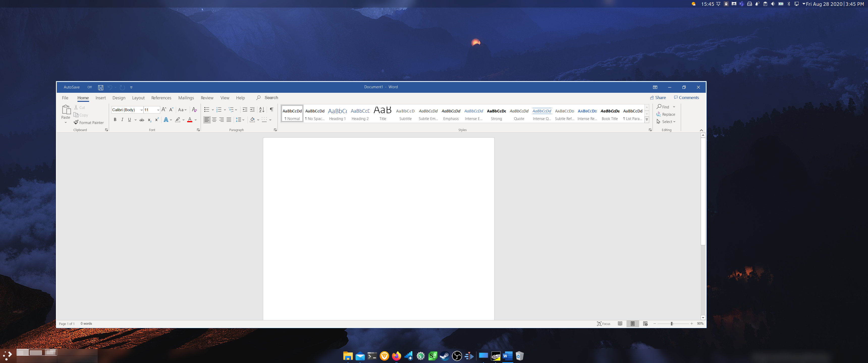868x363 pixels.
Task: Switch to the Insert tab
Action: pyautogui.click(x=100, y=98)
